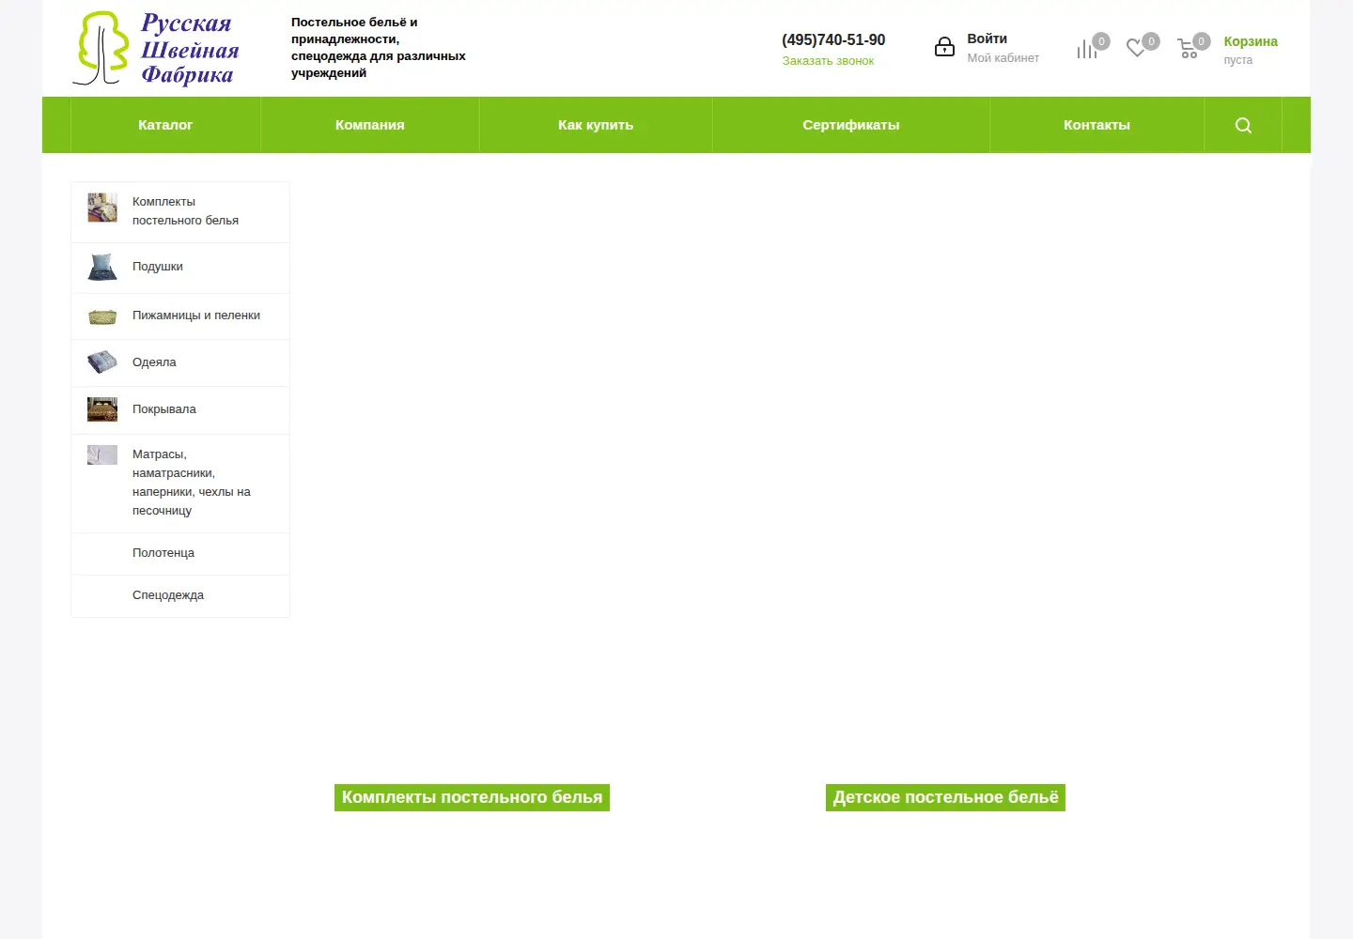The width and height of the screenshot is (1353, 939).
Task: Click the login padlock icon
Action: point(944,47)
